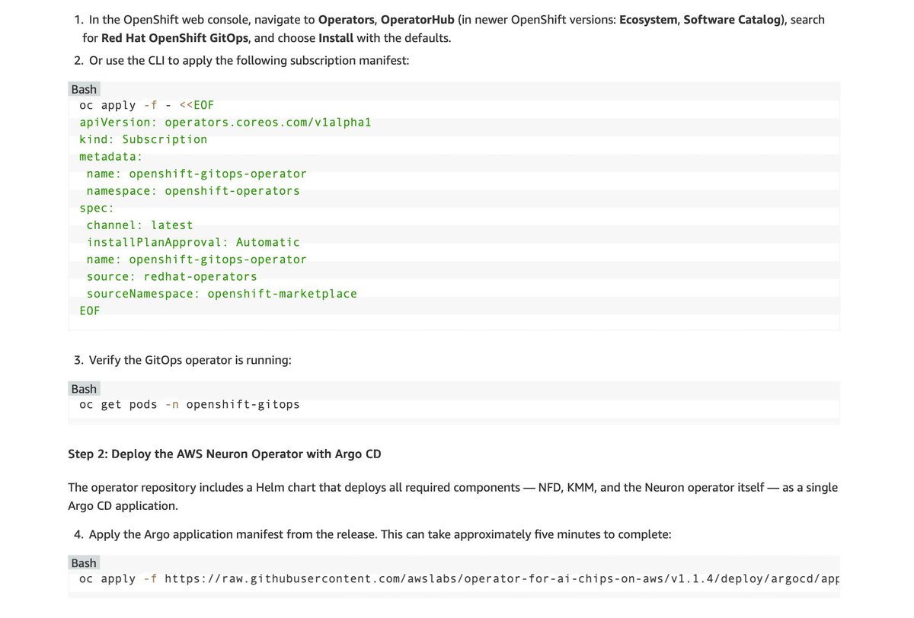
Task: Click paragraph starting 'The operator repository includes'
Action: pyautogui.click(x=452, y=496)
